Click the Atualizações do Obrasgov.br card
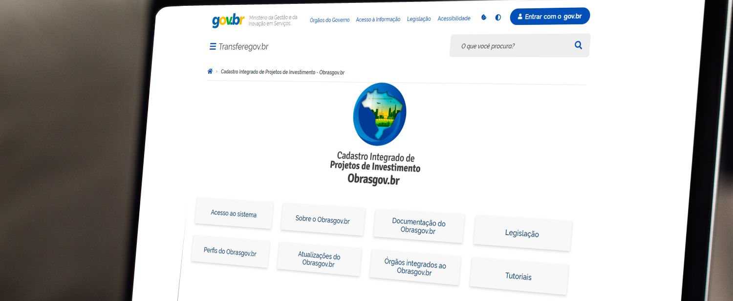This screenshot has height=301, width=733. pyautogui.click(x=319, y=260)
